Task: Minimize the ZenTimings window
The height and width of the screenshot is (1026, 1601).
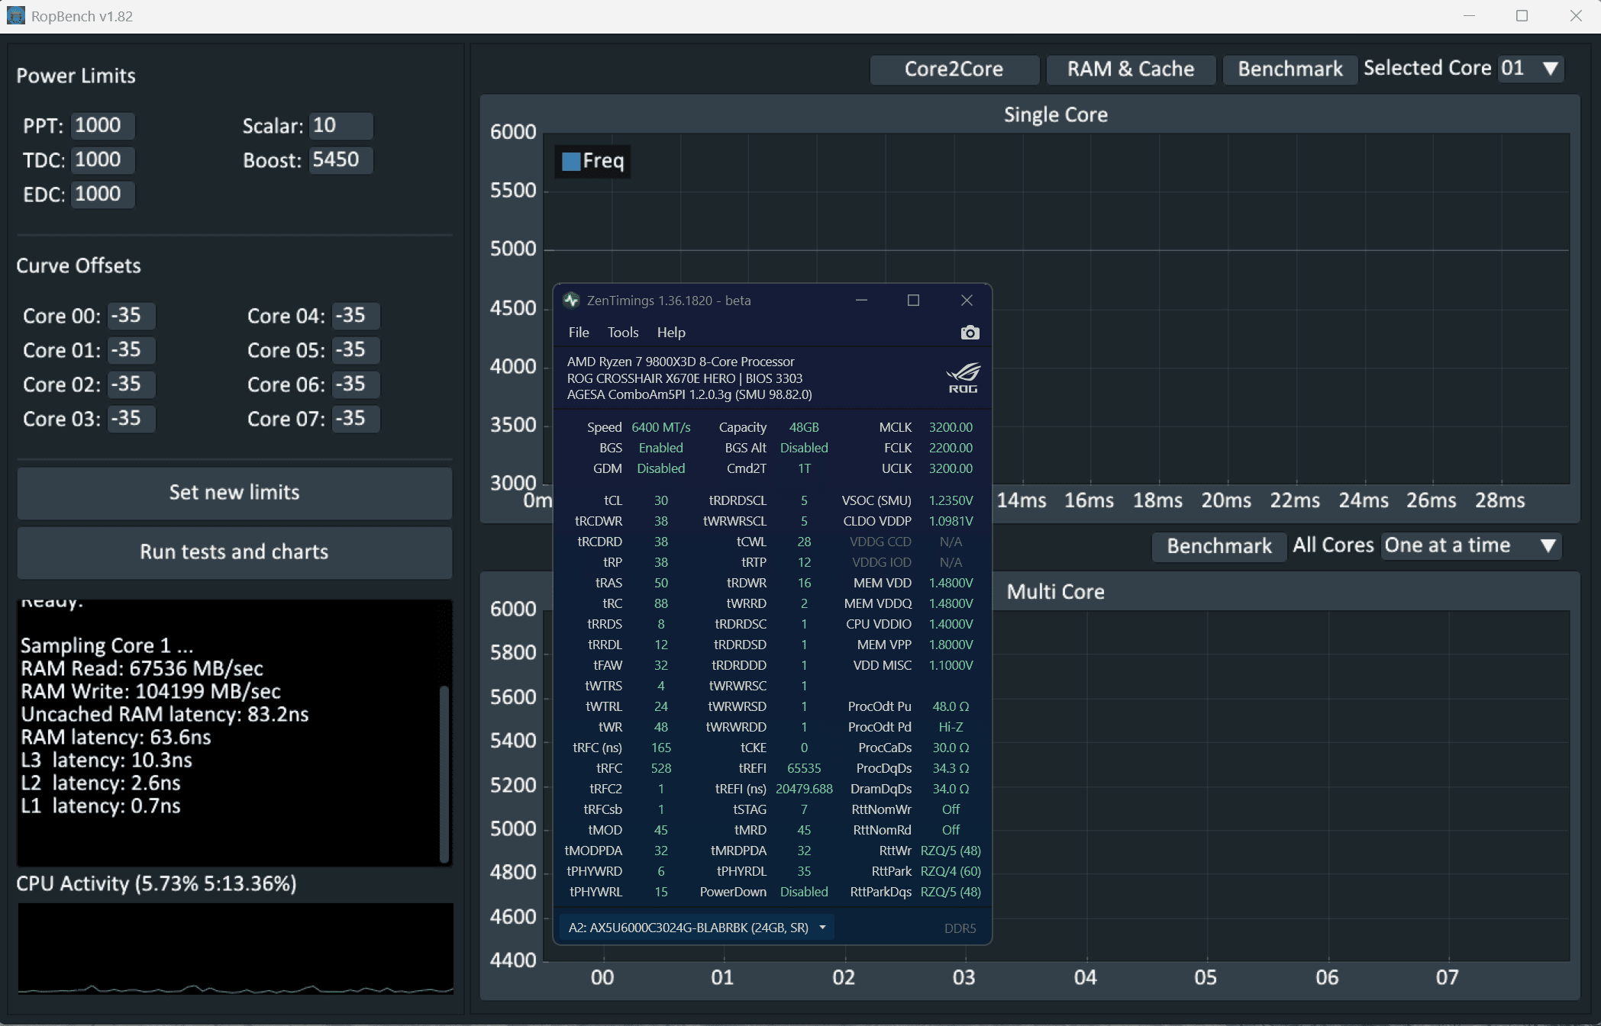Action: pos(861,301)
